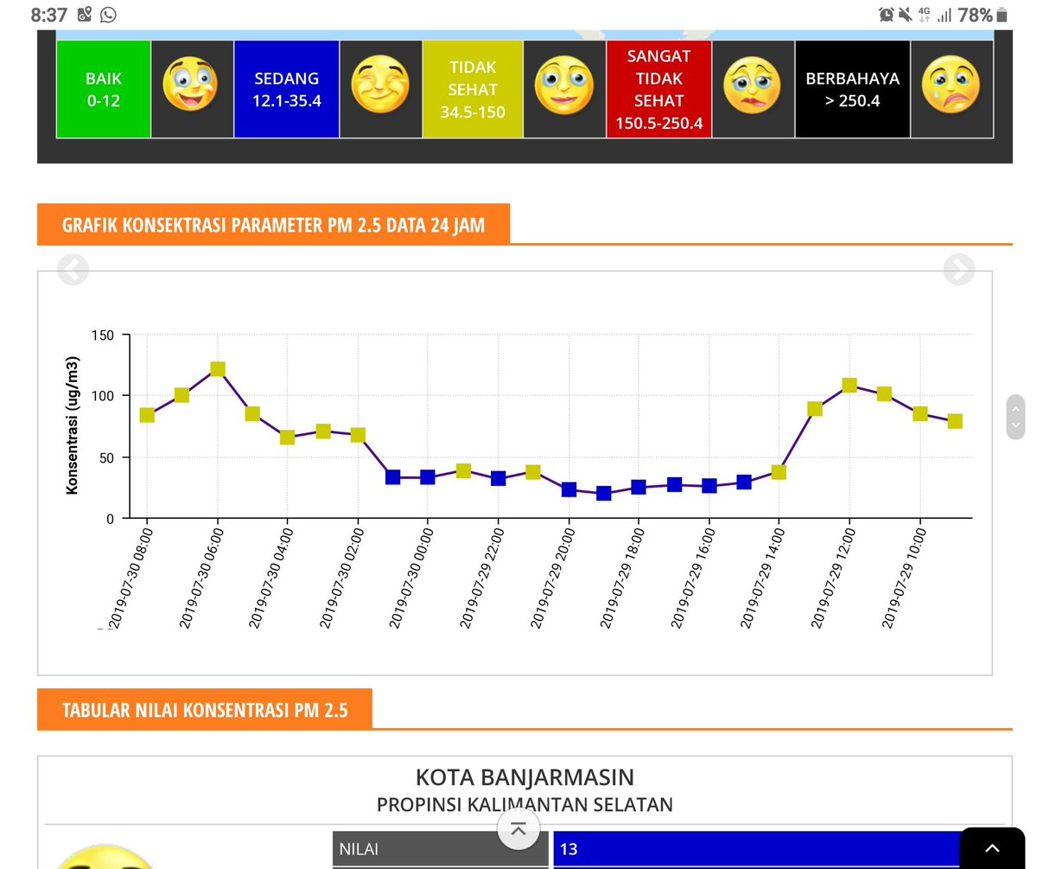
Task: Click the Tabular Nilai Konsentrasi PM 2.5 header
Action: click(x=205, y=710)
